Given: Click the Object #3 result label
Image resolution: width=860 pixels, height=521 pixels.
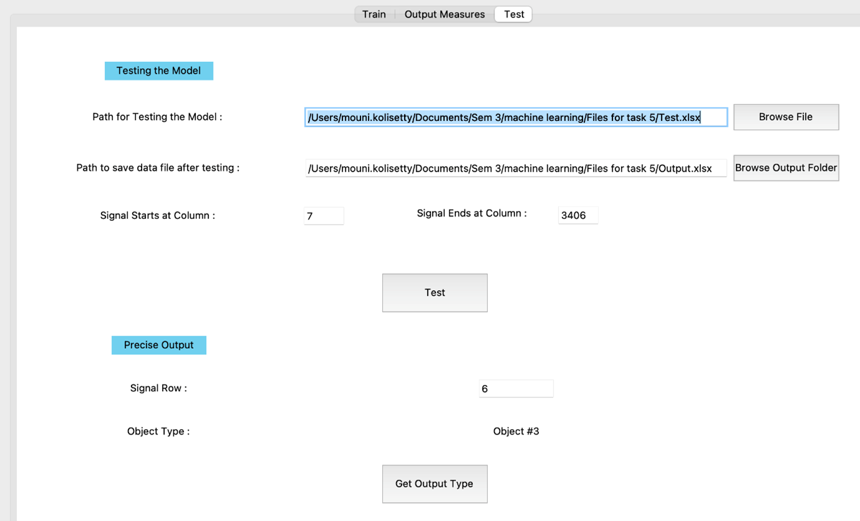Looking at the screenshot, I should pos(516,431).
